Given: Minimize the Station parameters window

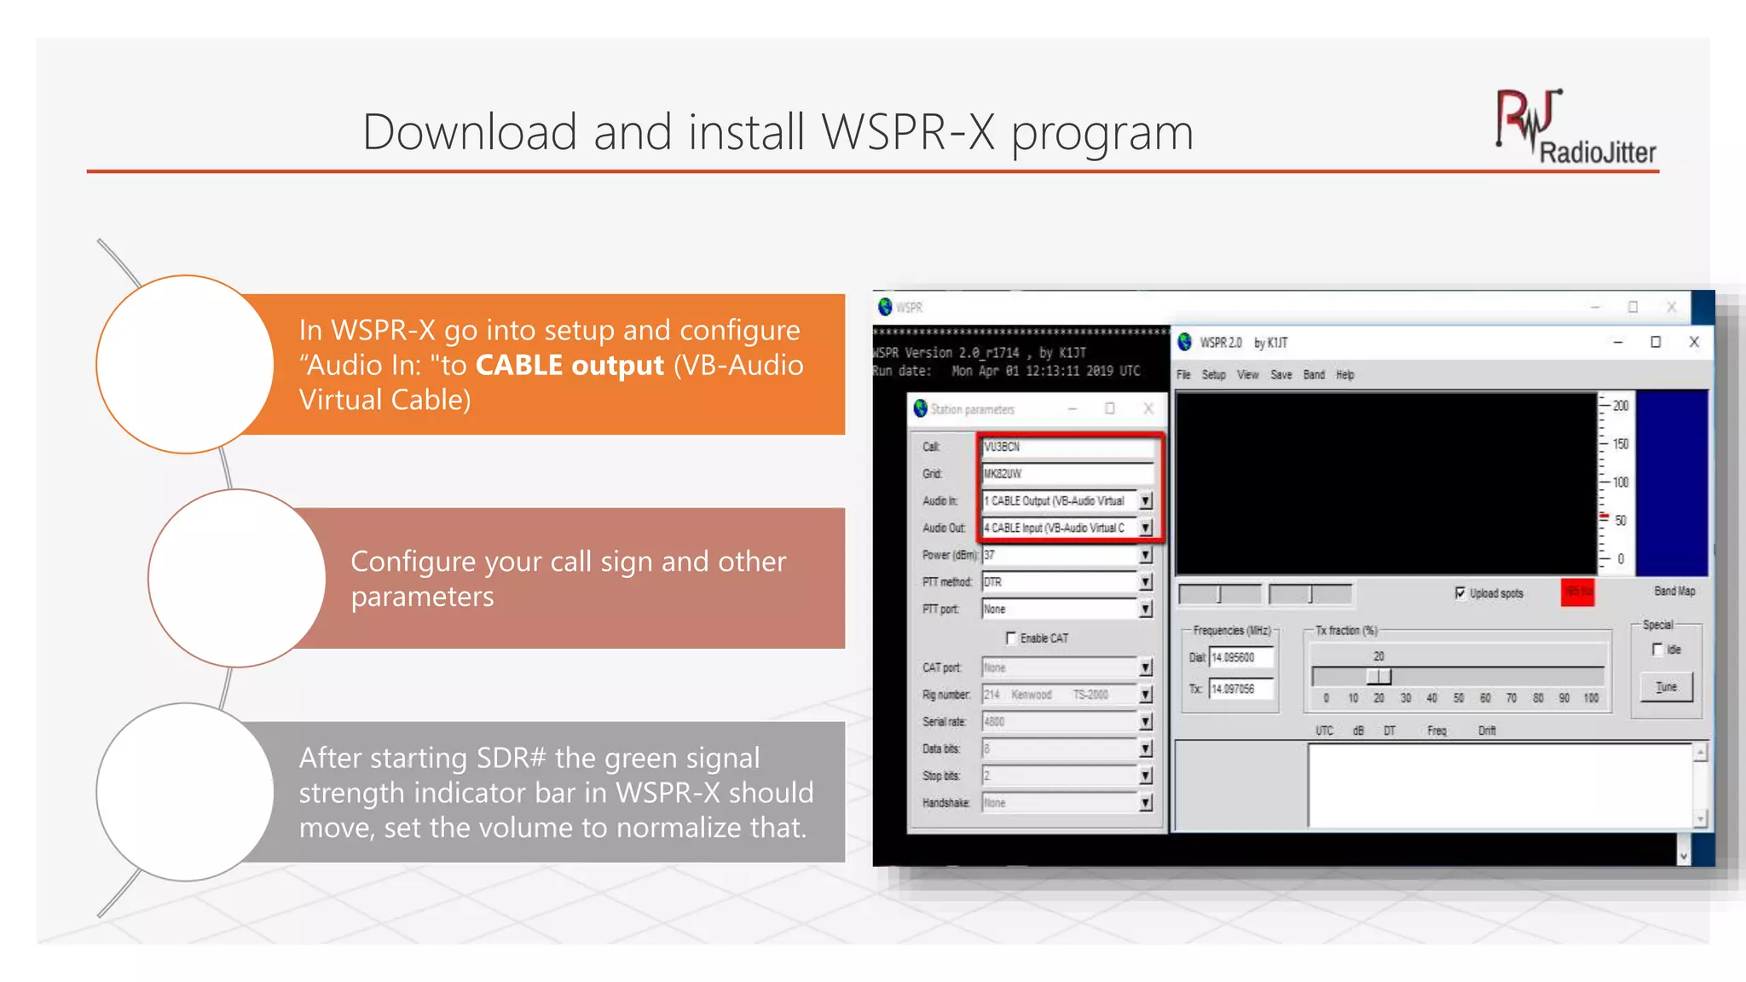Looking at the screenshot, I should pyautogui.click(x=1072, y=409).
